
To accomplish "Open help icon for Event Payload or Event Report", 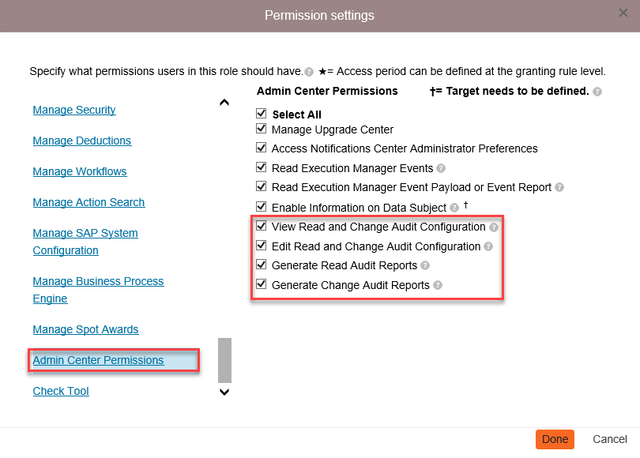I will click(x=559, y=187).
